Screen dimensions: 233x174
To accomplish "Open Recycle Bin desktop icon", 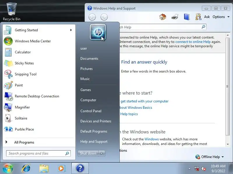I will pos(12,12).
